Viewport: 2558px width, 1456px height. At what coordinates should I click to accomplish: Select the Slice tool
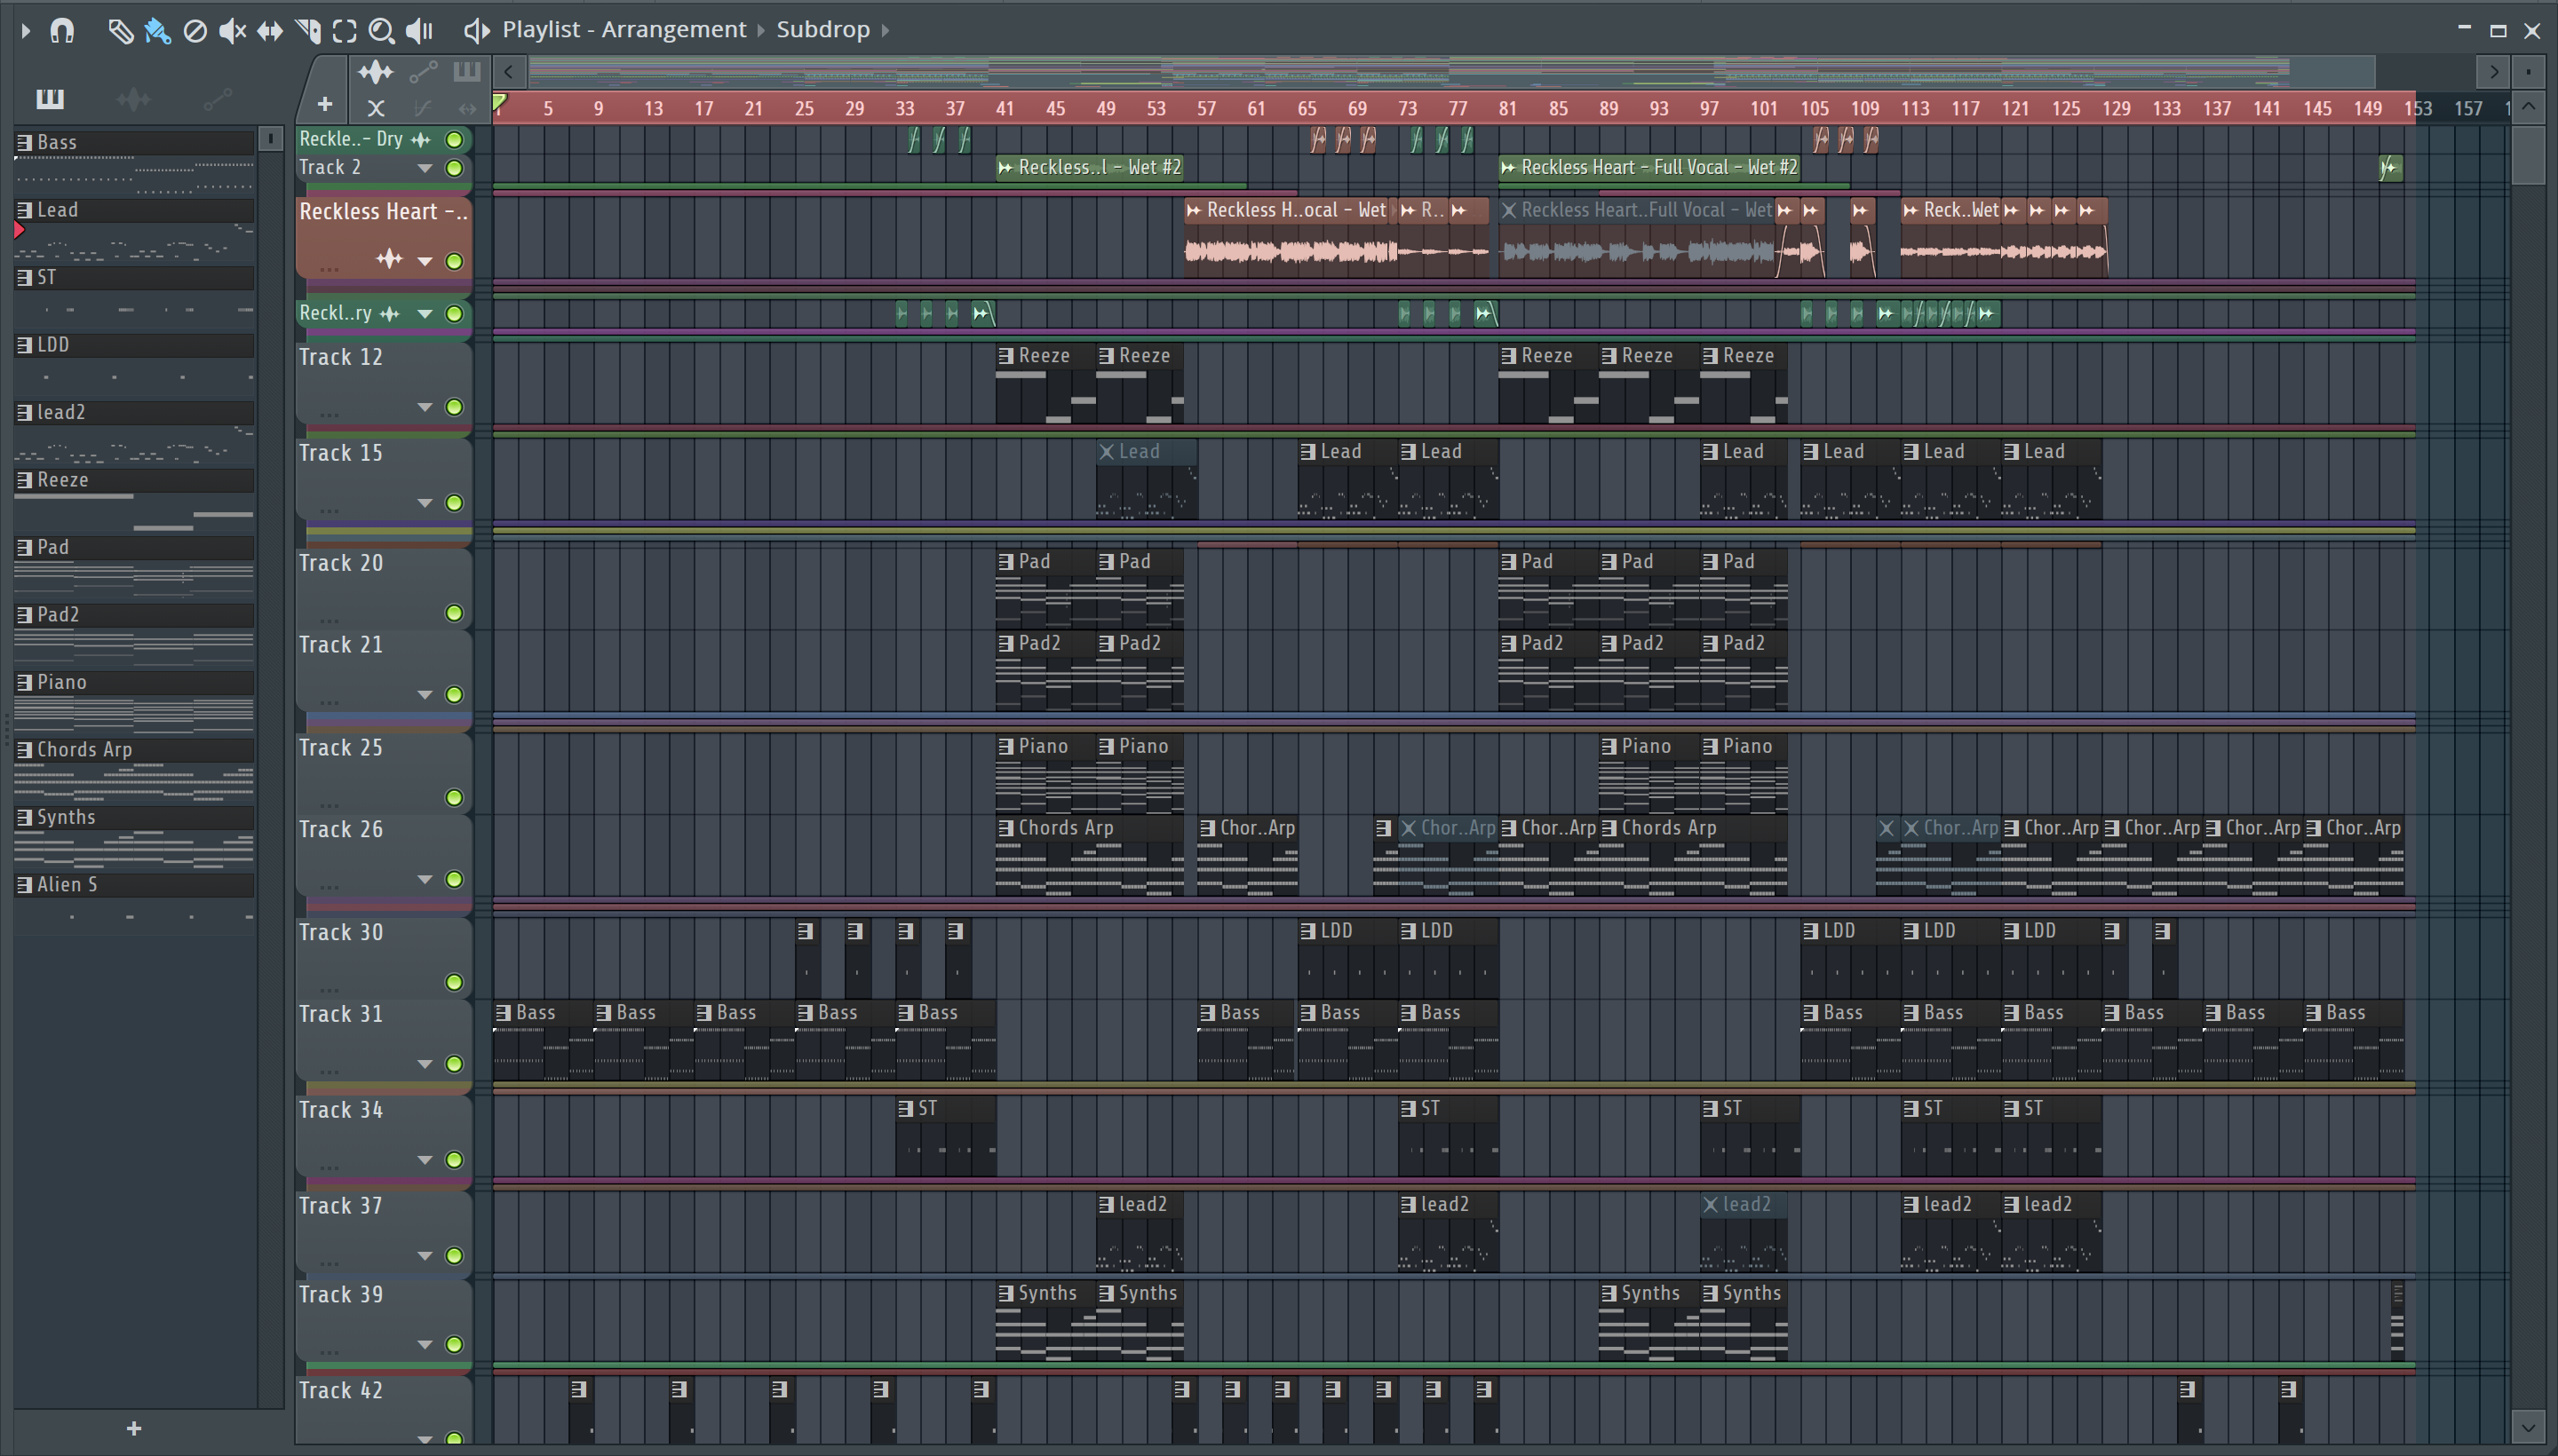click(308, 31)
